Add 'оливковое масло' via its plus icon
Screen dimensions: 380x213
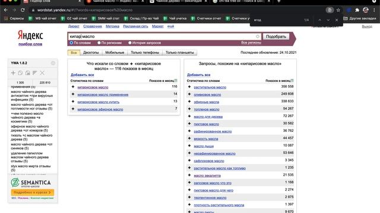pos(189,94)
